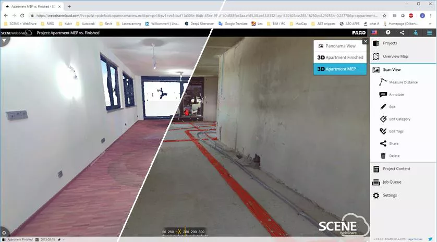Open Edit Tags tool

392,131
